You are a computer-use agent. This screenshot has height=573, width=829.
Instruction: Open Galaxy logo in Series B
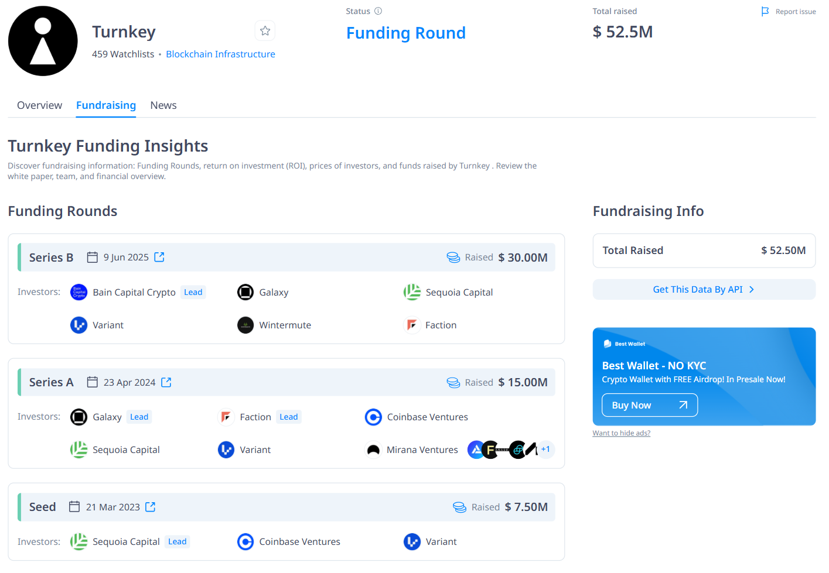coord(245,292)
